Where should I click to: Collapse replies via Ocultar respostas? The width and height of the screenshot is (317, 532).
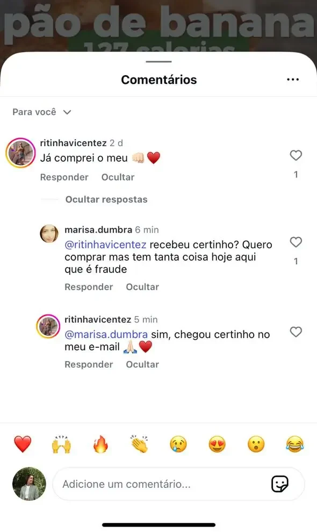[x=107, y=199]
